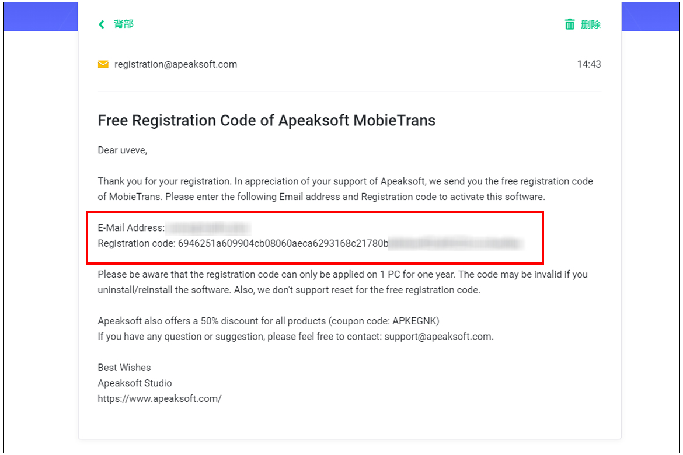Click the Free Registration Code email subject heading
Image resolution: width=683 pixels, height=455 pixels.
[x=267, y=121]
